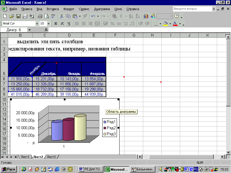Select the Format Painter brush
The width and height of the screenshot is (231, 173).
(x=85, y=16)
